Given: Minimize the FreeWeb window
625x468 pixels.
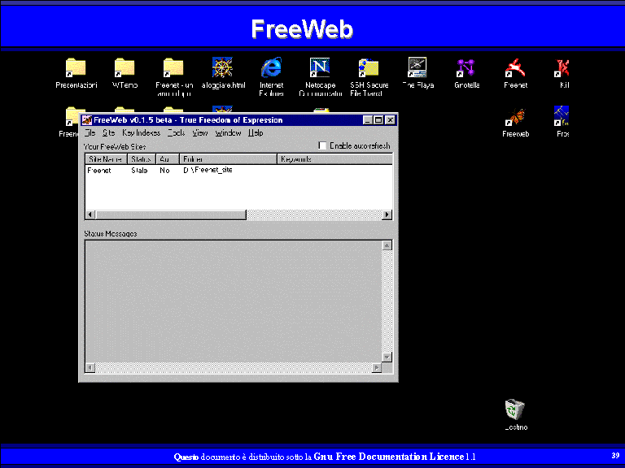Looking at the screenshot, I should tap(368, 119).
